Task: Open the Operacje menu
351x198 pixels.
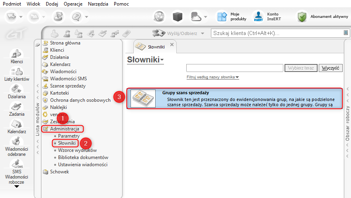Action: [73, 4]
